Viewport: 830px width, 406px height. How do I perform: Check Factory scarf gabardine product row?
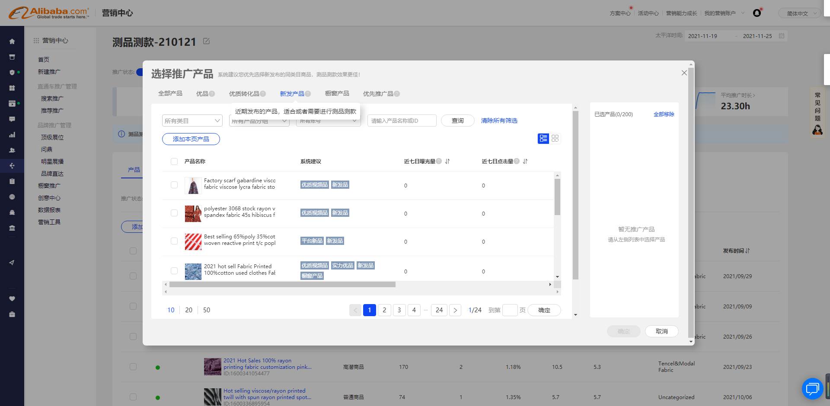click(x=174, y=185)
